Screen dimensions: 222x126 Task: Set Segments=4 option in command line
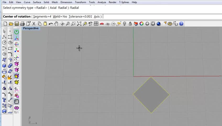tap(42, 17)
